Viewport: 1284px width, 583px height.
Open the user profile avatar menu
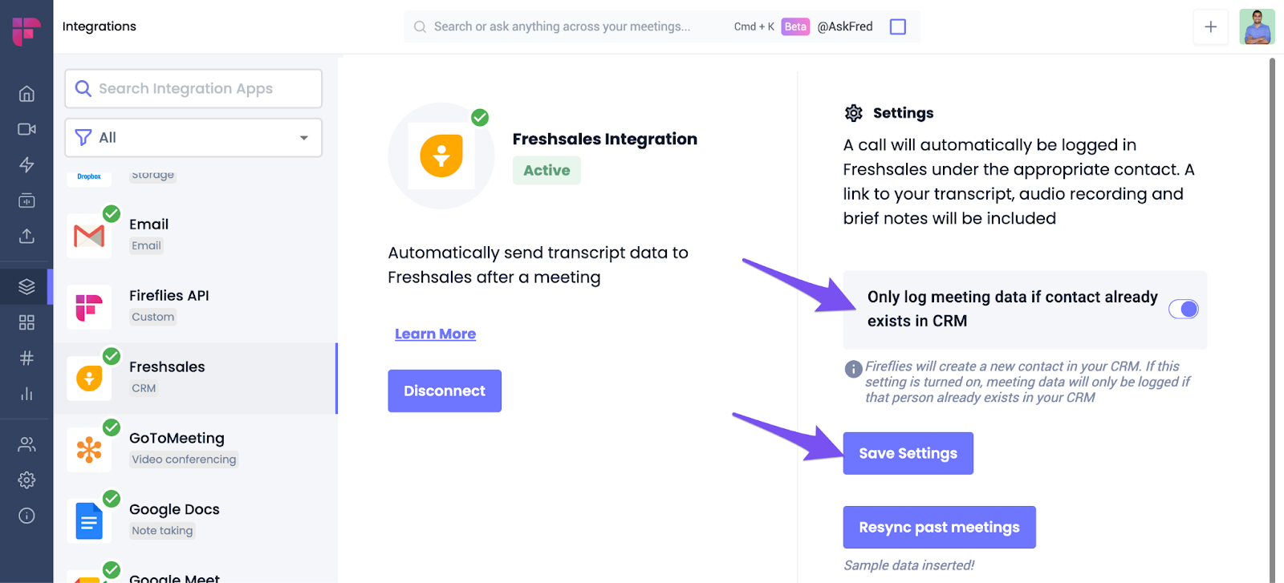coord(1256,26)
